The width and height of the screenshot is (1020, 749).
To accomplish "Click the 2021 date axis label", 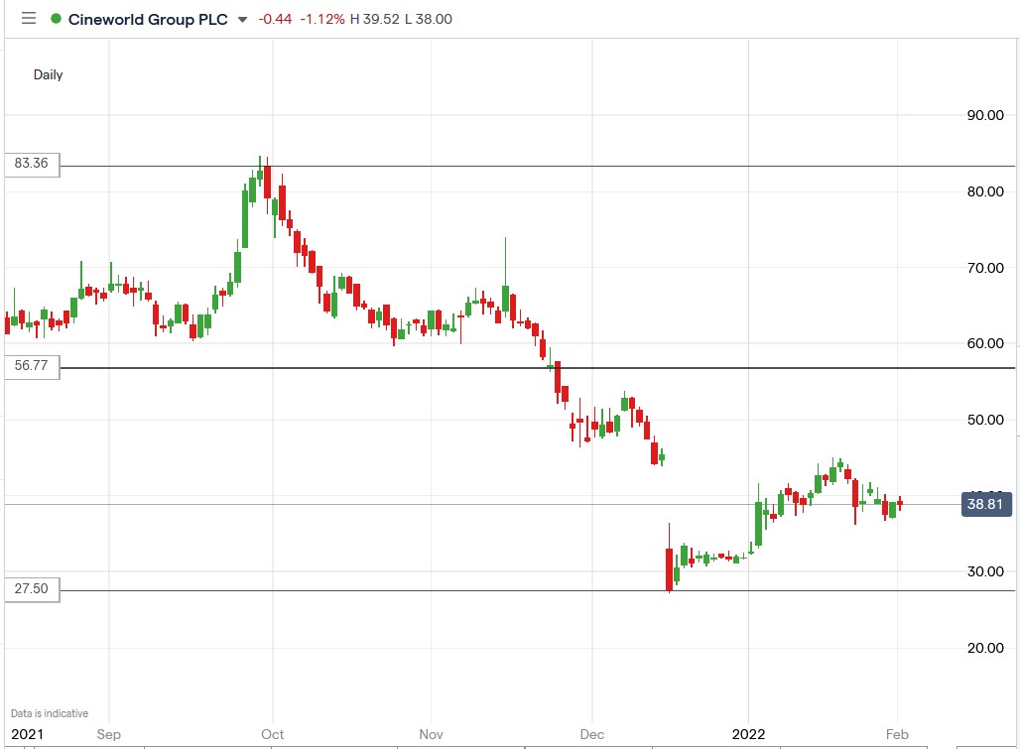I will (28, 734).
